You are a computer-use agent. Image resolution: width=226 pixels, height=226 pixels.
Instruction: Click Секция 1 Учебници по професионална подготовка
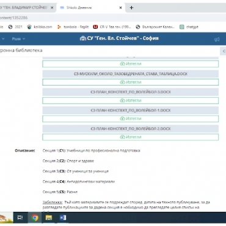[91, 151]
